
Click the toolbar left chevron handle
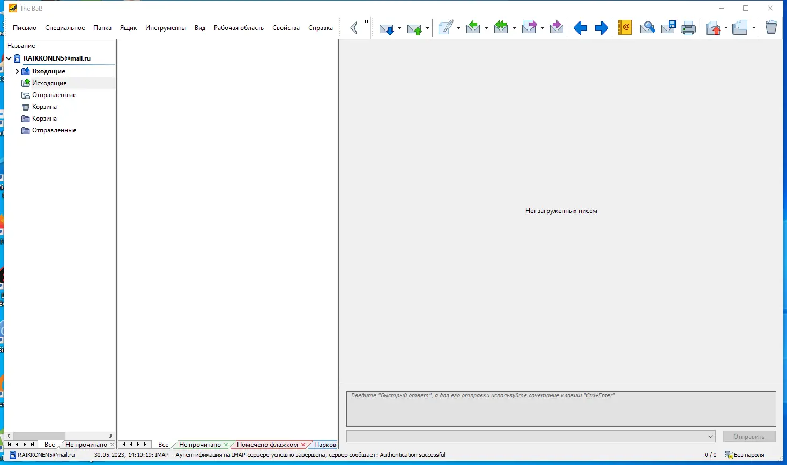pyautogui.click(x=354, y=28)
